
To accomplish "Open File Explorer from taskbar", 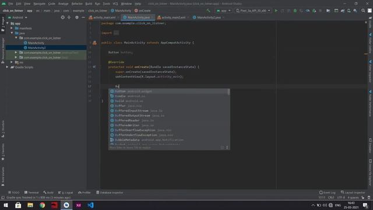I will coord(30,205).
